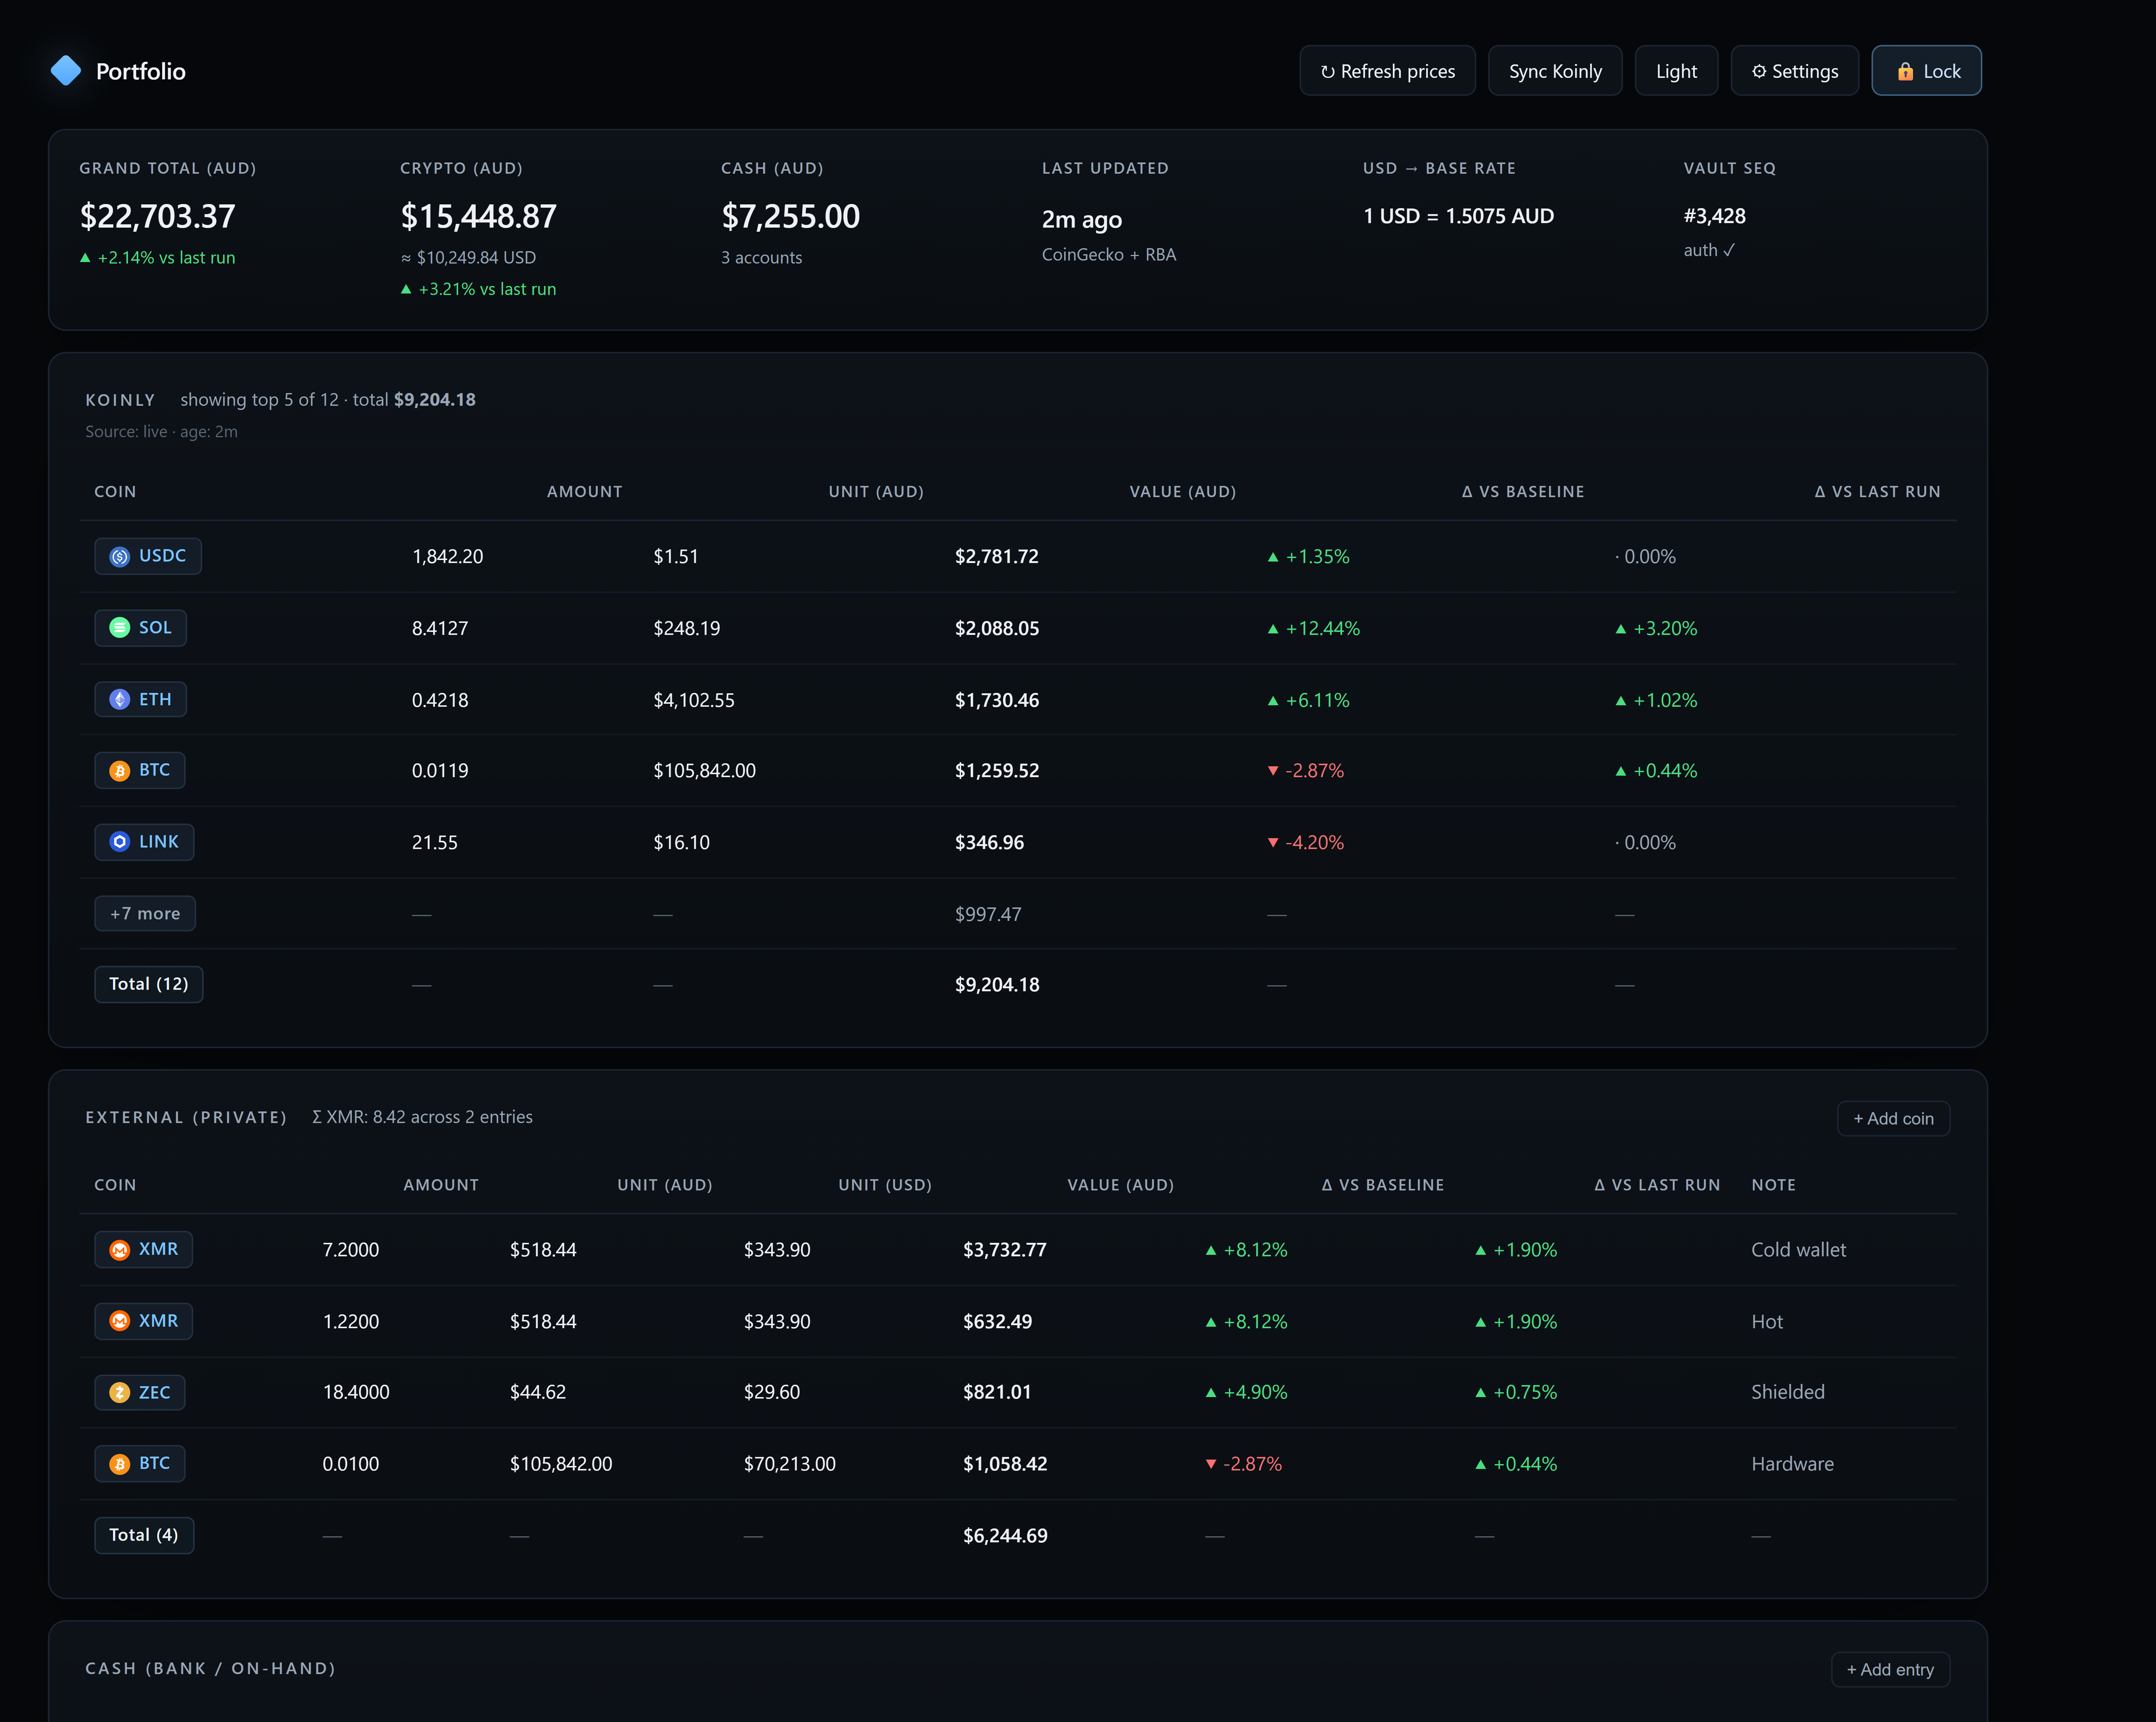Screen dimensions: 2156x1722
Task: Click the External UNIT (USD) column header
Action: (x=885, y=1185)
